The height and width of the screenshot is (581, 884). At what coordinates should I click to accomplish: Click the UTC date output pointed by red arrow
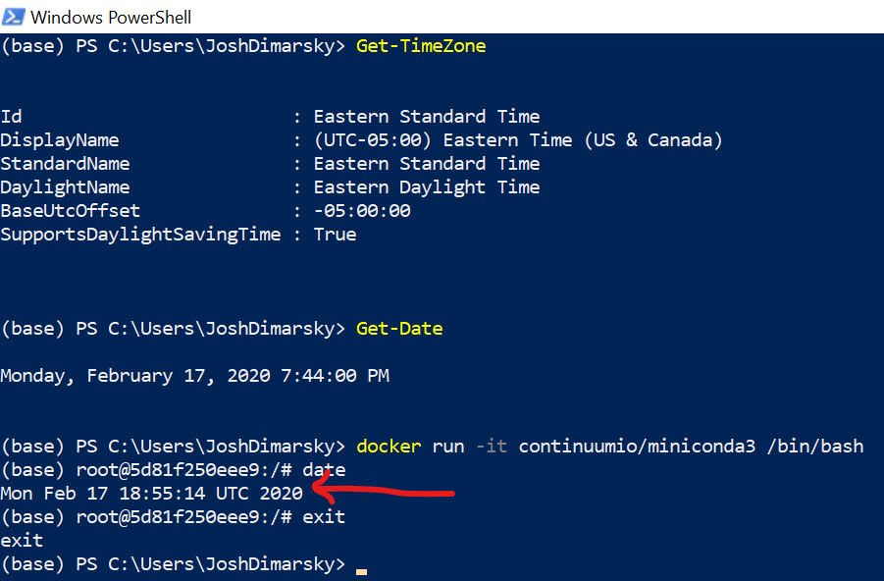152,493
